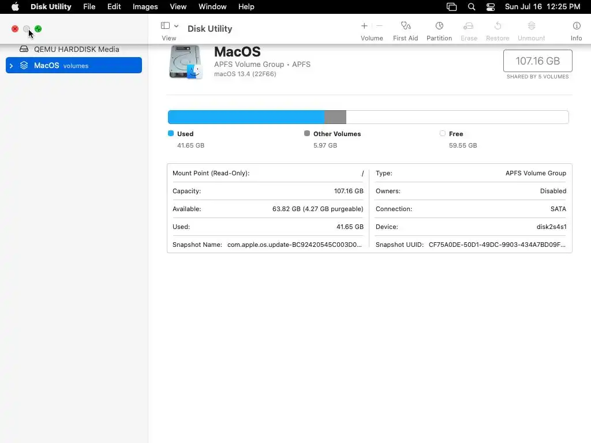Add a volume with plus icon

pyautogui.click(x=364, y=25)
